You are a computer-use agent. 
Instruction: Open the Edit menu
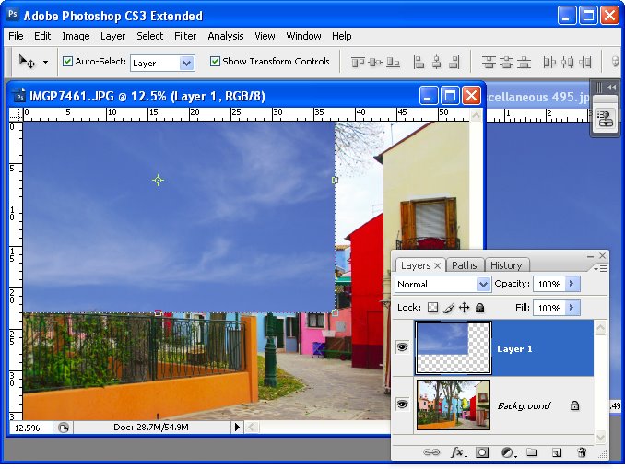(42, 36)
